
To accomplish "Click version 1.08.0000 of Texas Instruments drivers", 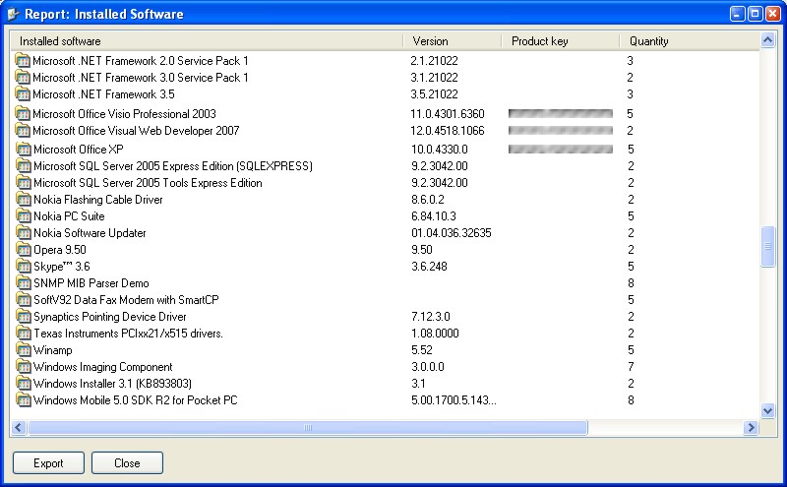I will tap(435, 334).
